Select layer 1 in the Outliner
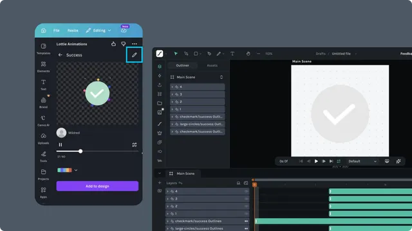412x231 pixels. [x=198, y=109]
